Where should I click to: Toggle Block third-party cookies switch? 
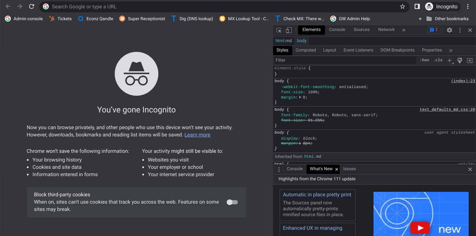click(x=232, y=202)
